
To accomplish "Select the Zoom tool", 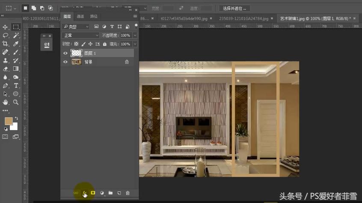I will (16, 102).
